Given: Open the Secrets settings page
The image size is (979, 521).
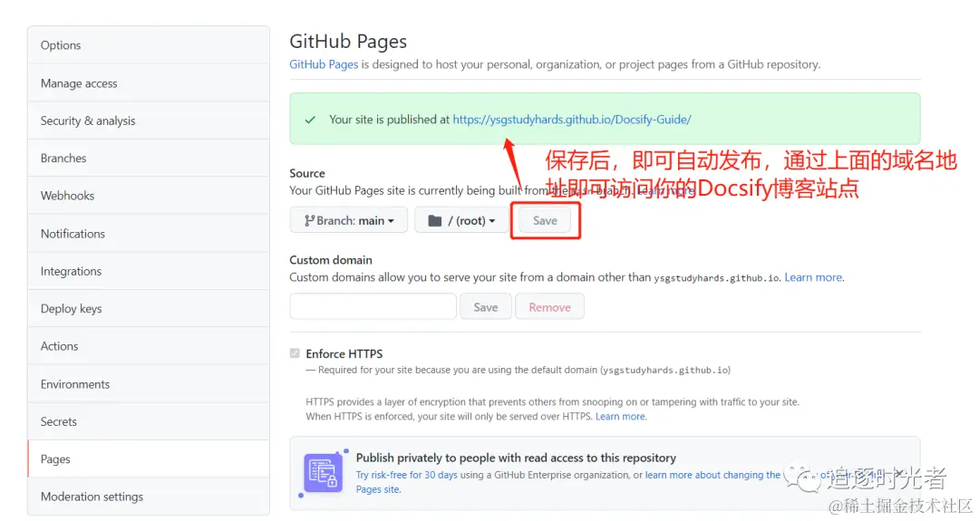Looking at the screenshot, I should [149, 421].
